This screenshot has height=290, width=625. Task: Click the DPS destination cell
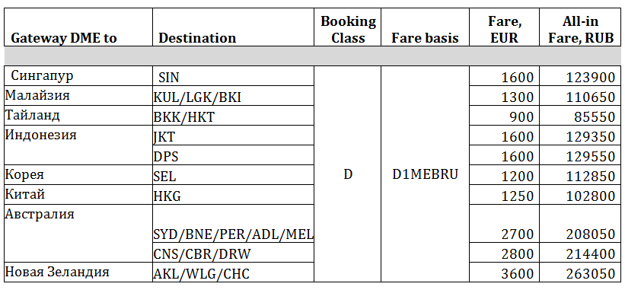[x=233, y=155]
